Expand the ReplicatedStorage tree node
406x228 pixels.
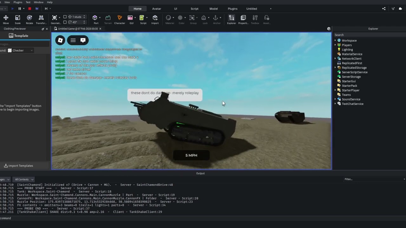(x=335, y=67)
